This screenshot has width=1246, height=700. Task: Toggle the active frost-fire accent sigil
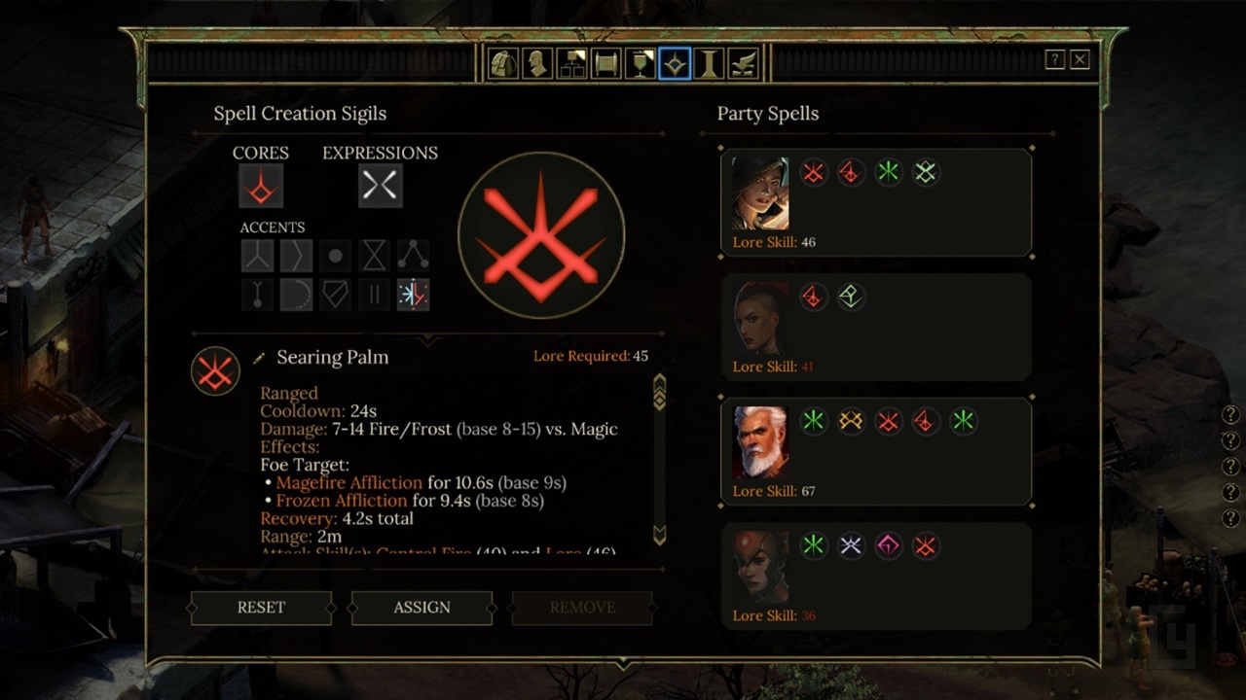(x=413, y=295)
